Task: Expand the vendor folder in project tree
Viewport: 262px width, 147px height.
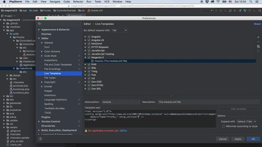Action: point(4,127)
